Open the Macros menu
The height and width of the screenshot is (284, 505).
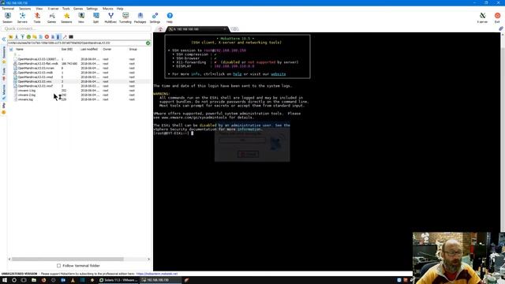108,9
